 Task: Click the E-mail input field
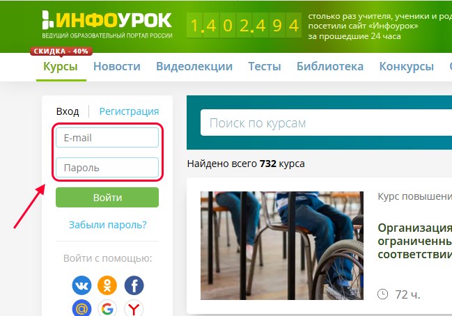click(x=107, y=138)
